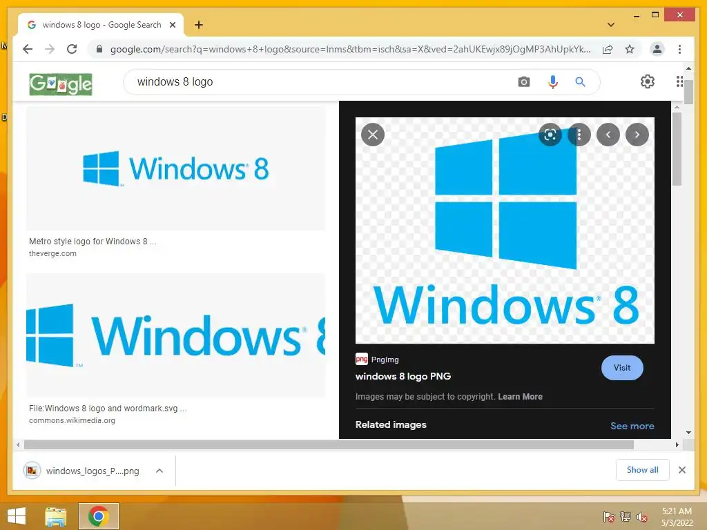Select the Metro style logo thumbnail
The width and height of the screenshot is (707, 530).
click(x=176, y=169)
